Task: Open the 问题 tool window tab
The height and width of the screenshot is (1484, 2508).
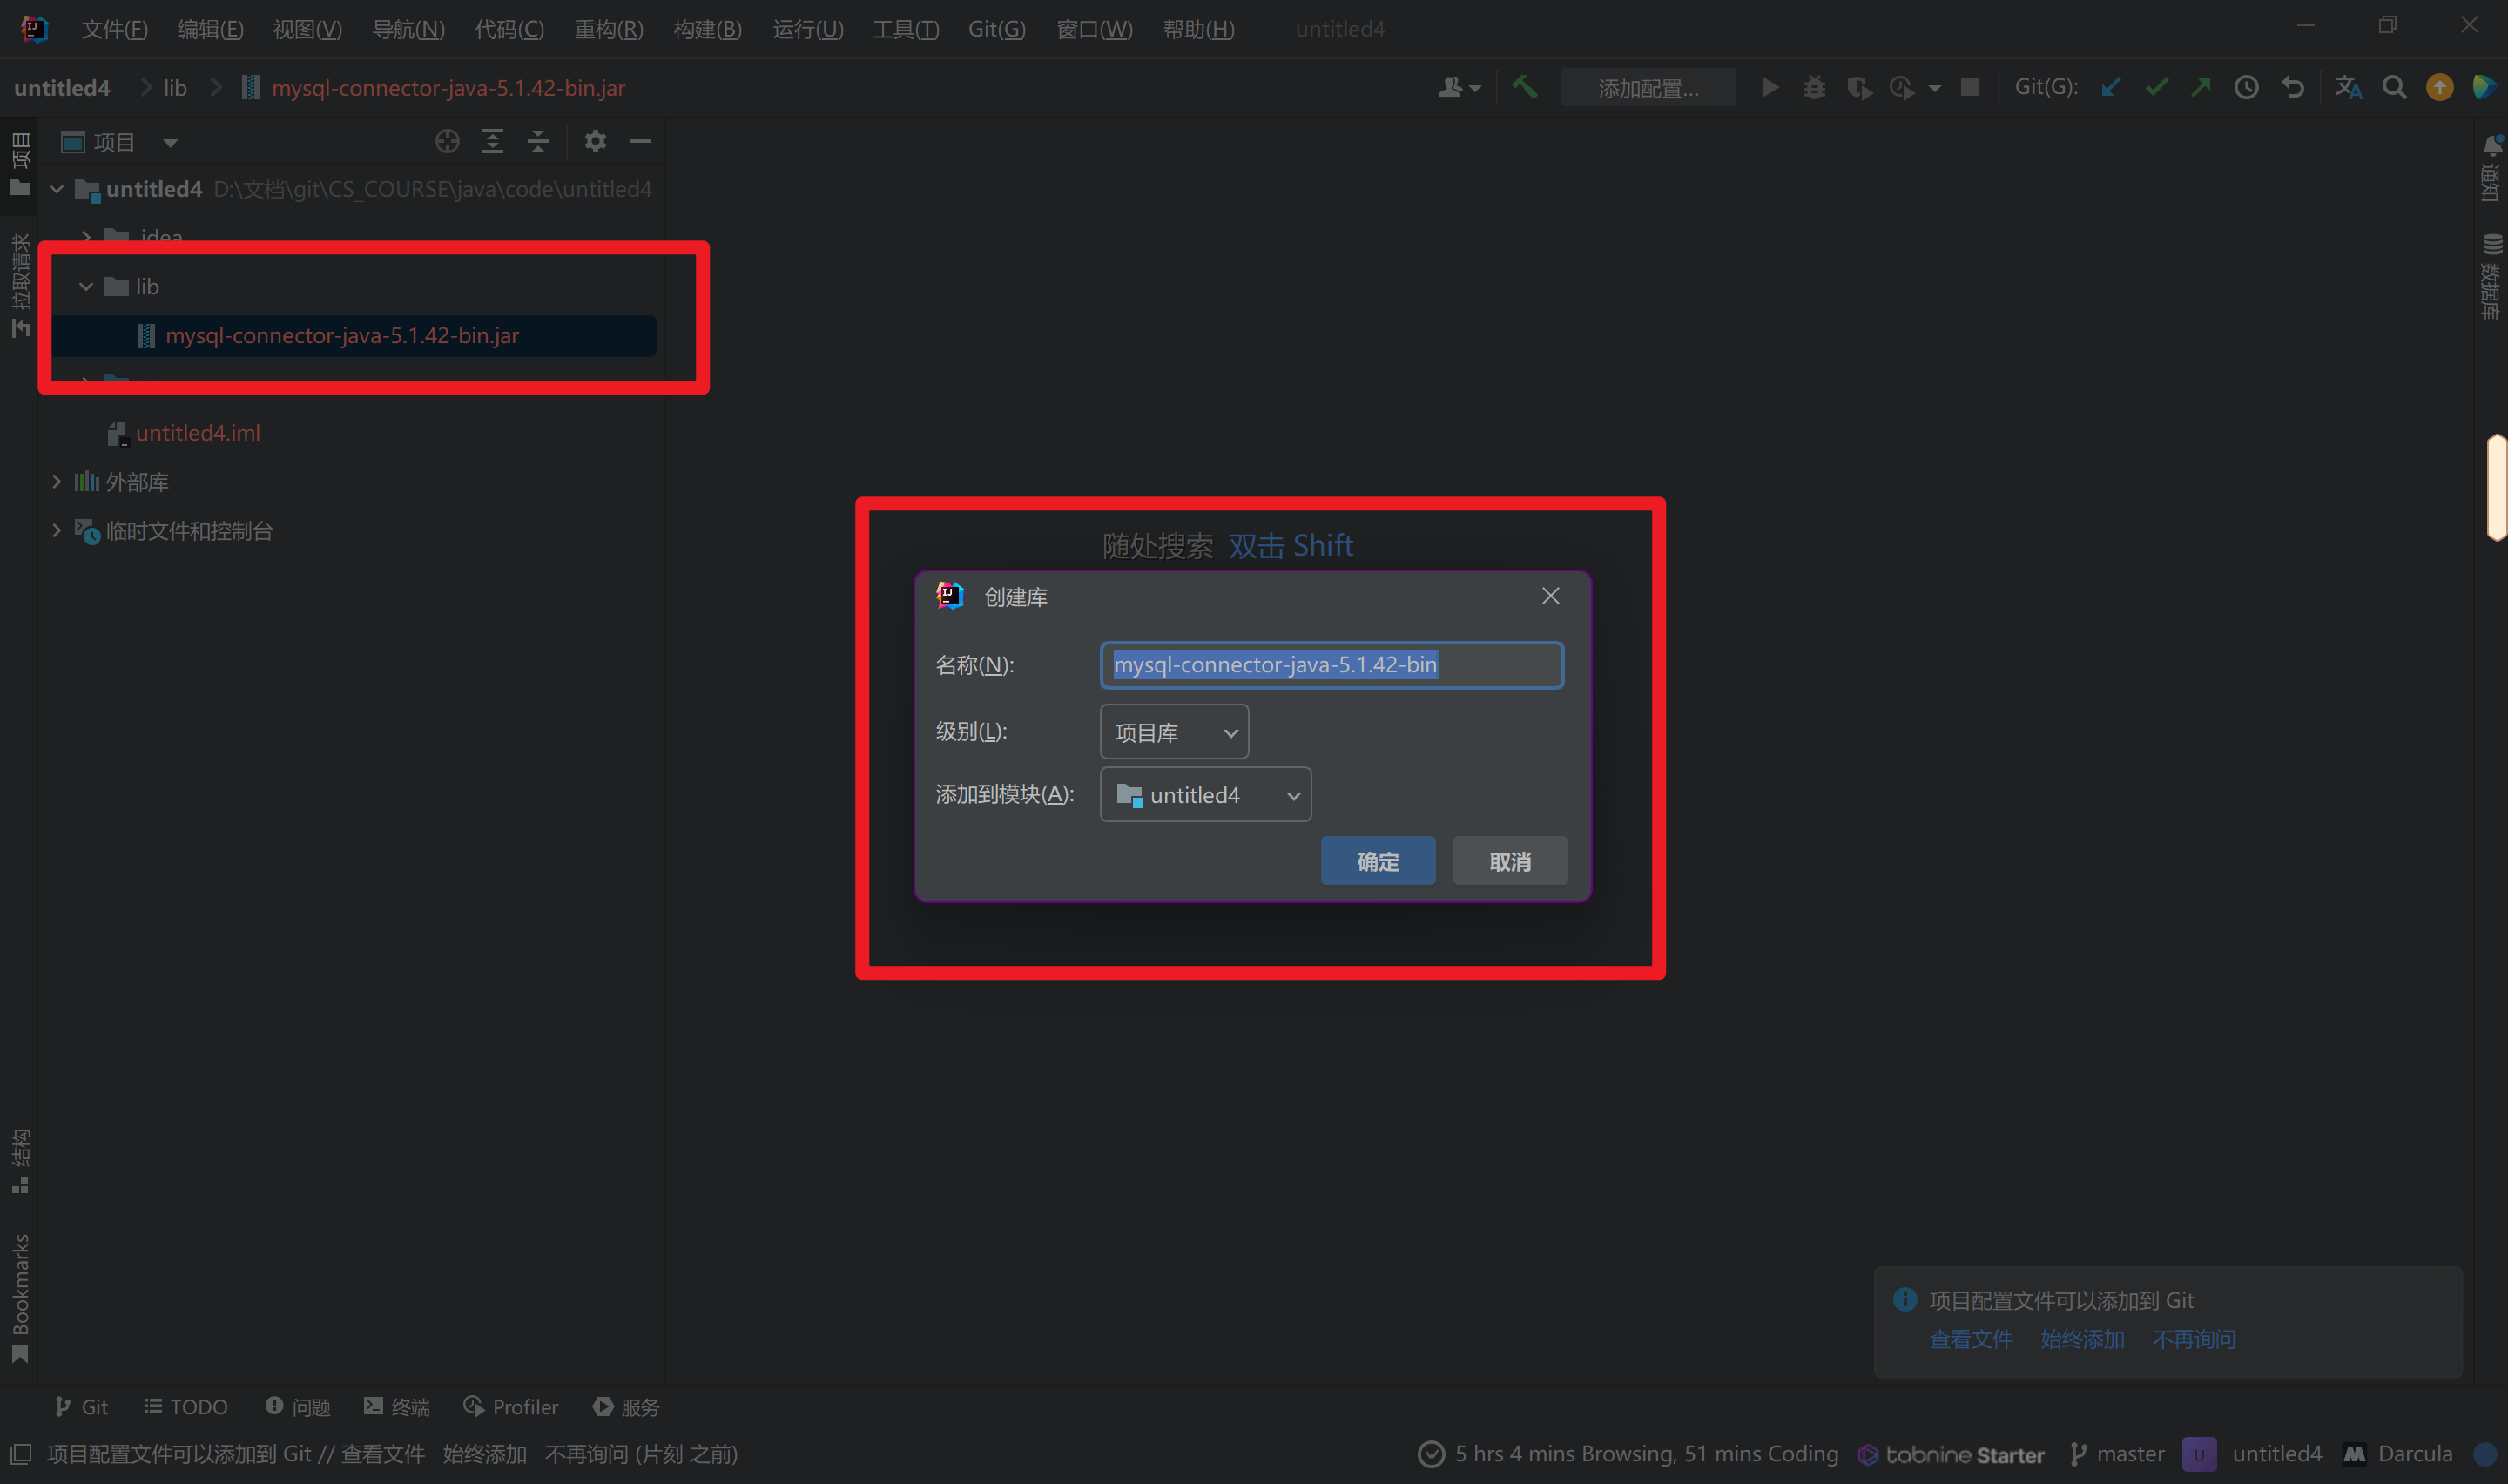Action: click(298, 1406)
